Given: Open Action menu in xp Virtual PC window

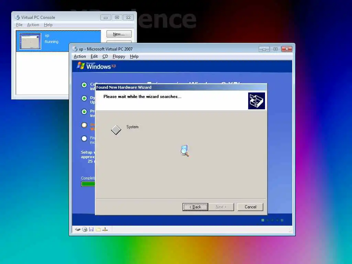Looking at the screenshot, I should pos(80,56).
